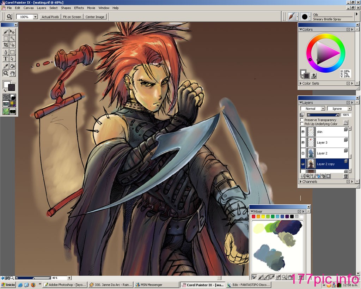Click the Layers panel lock icon

[x=345, y=122]
